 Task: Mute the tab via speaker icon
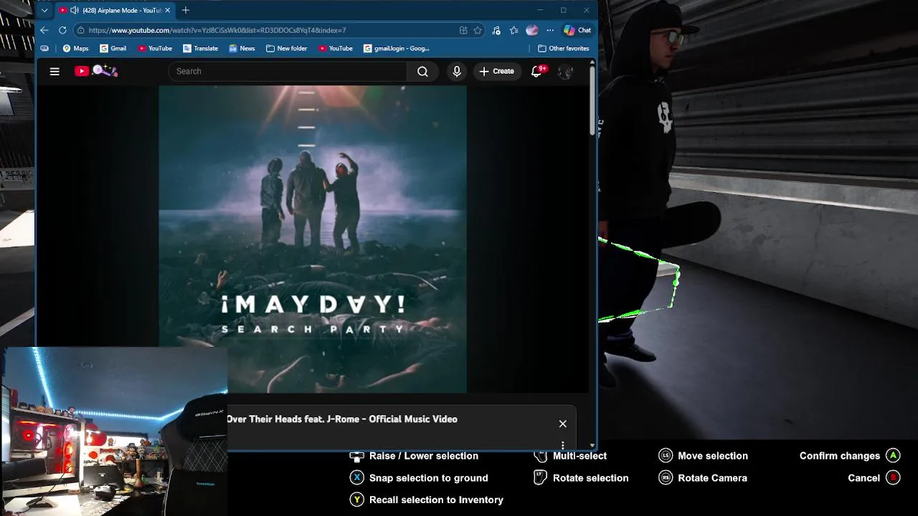(74, 10)
